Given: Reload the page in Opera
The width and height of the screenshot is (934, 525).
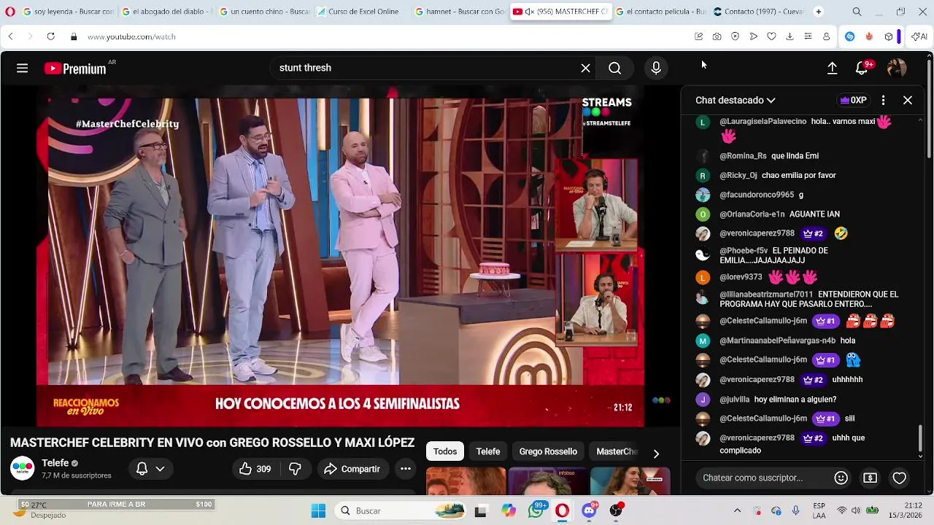Looking at the screenshot, I should [x=50, y=36].
